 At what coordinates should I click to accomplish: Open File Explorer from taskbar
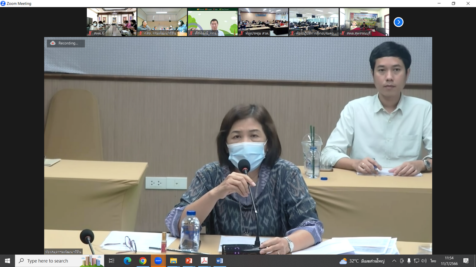(x=173, y=261)
